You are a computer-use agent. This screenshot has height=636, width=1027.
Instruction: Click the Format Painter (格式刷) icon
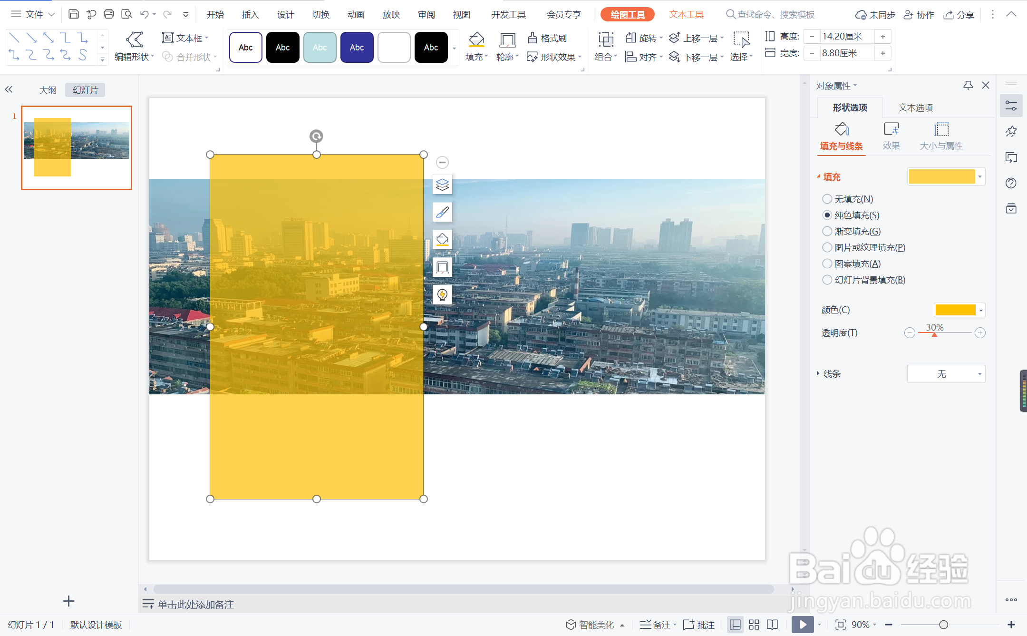click(x=533, y=38)
